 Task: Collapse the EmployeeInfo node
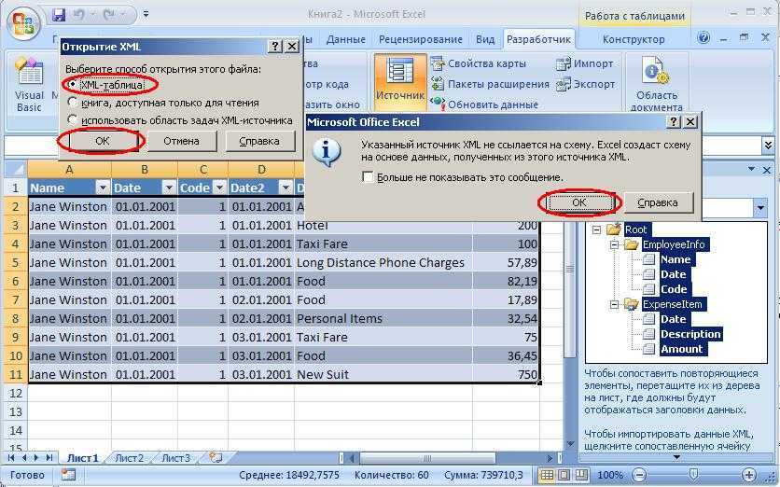(x=614, y=244)
